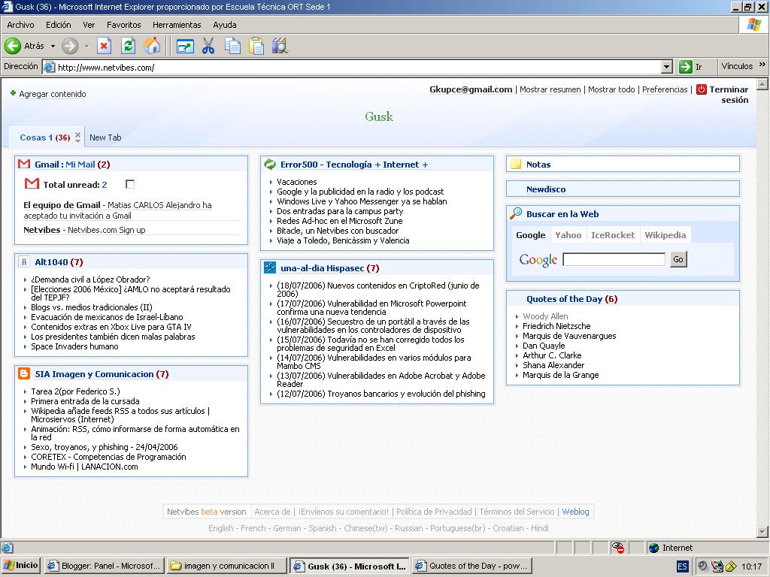Toggle the checkbox beside Total unread
Screen dimensions: 770x577
coord(130,184)
